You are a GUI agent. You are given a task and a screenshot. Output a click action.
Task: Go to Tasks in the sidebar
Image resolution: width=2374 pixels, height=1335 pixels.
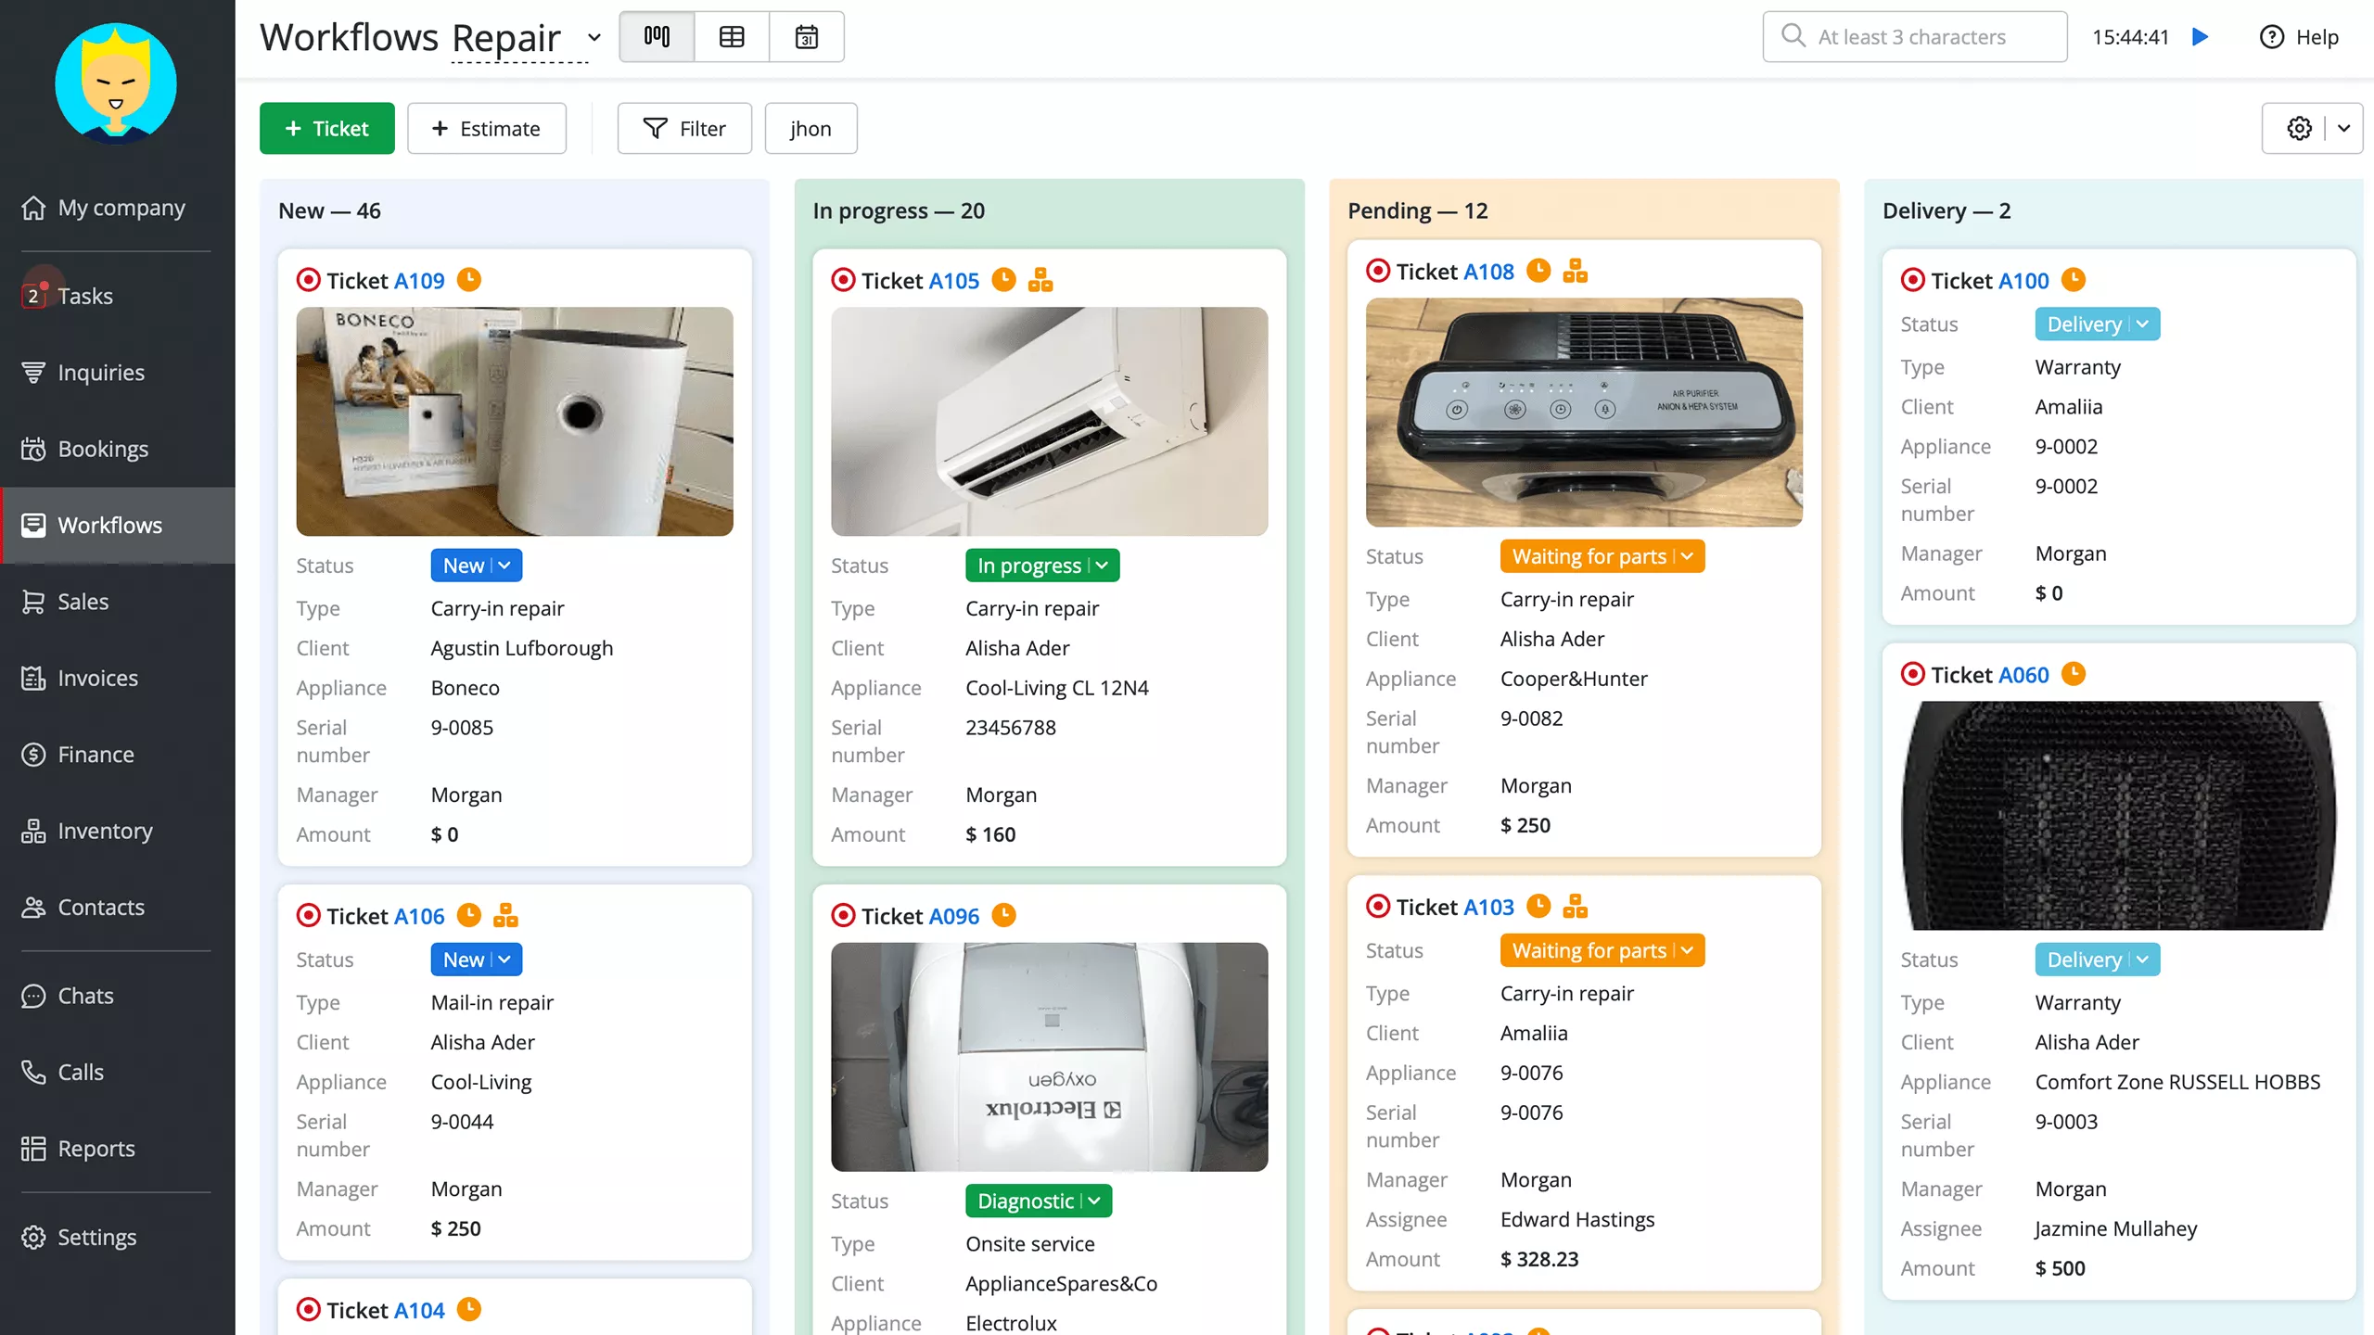coord(84,296)
